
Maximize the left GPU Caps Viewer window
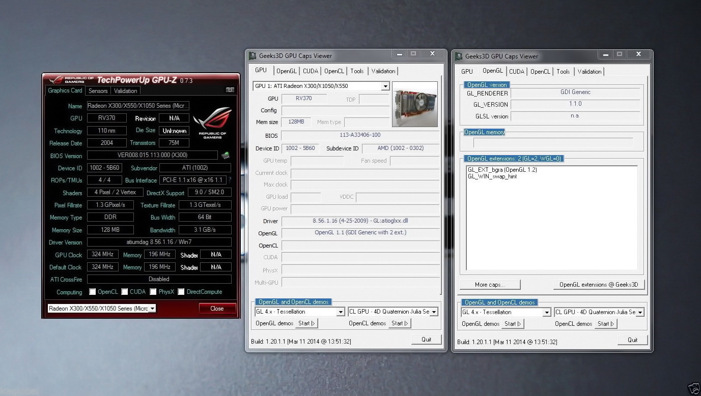click(413, 53)
